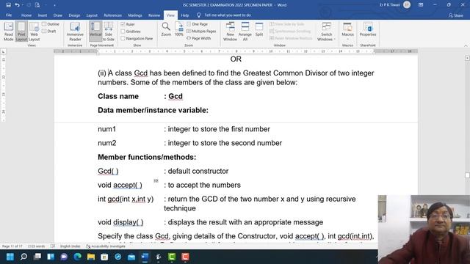
Task: Choose Page Width zoom
Action: pos(199,38)
